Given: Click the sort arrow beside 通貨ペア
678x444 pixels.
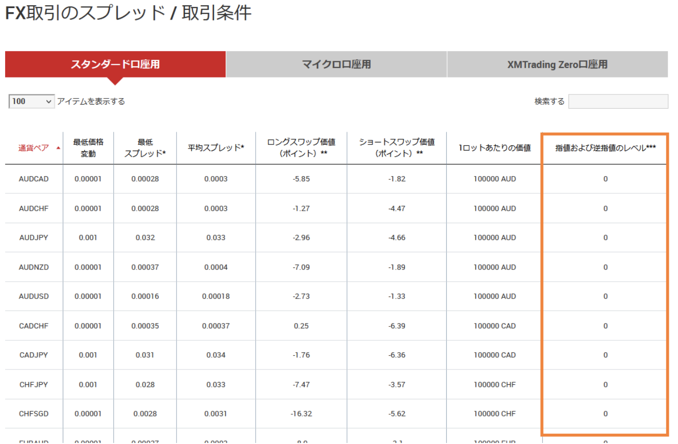Looking at the screenshot, I should (x=58, y=148).
